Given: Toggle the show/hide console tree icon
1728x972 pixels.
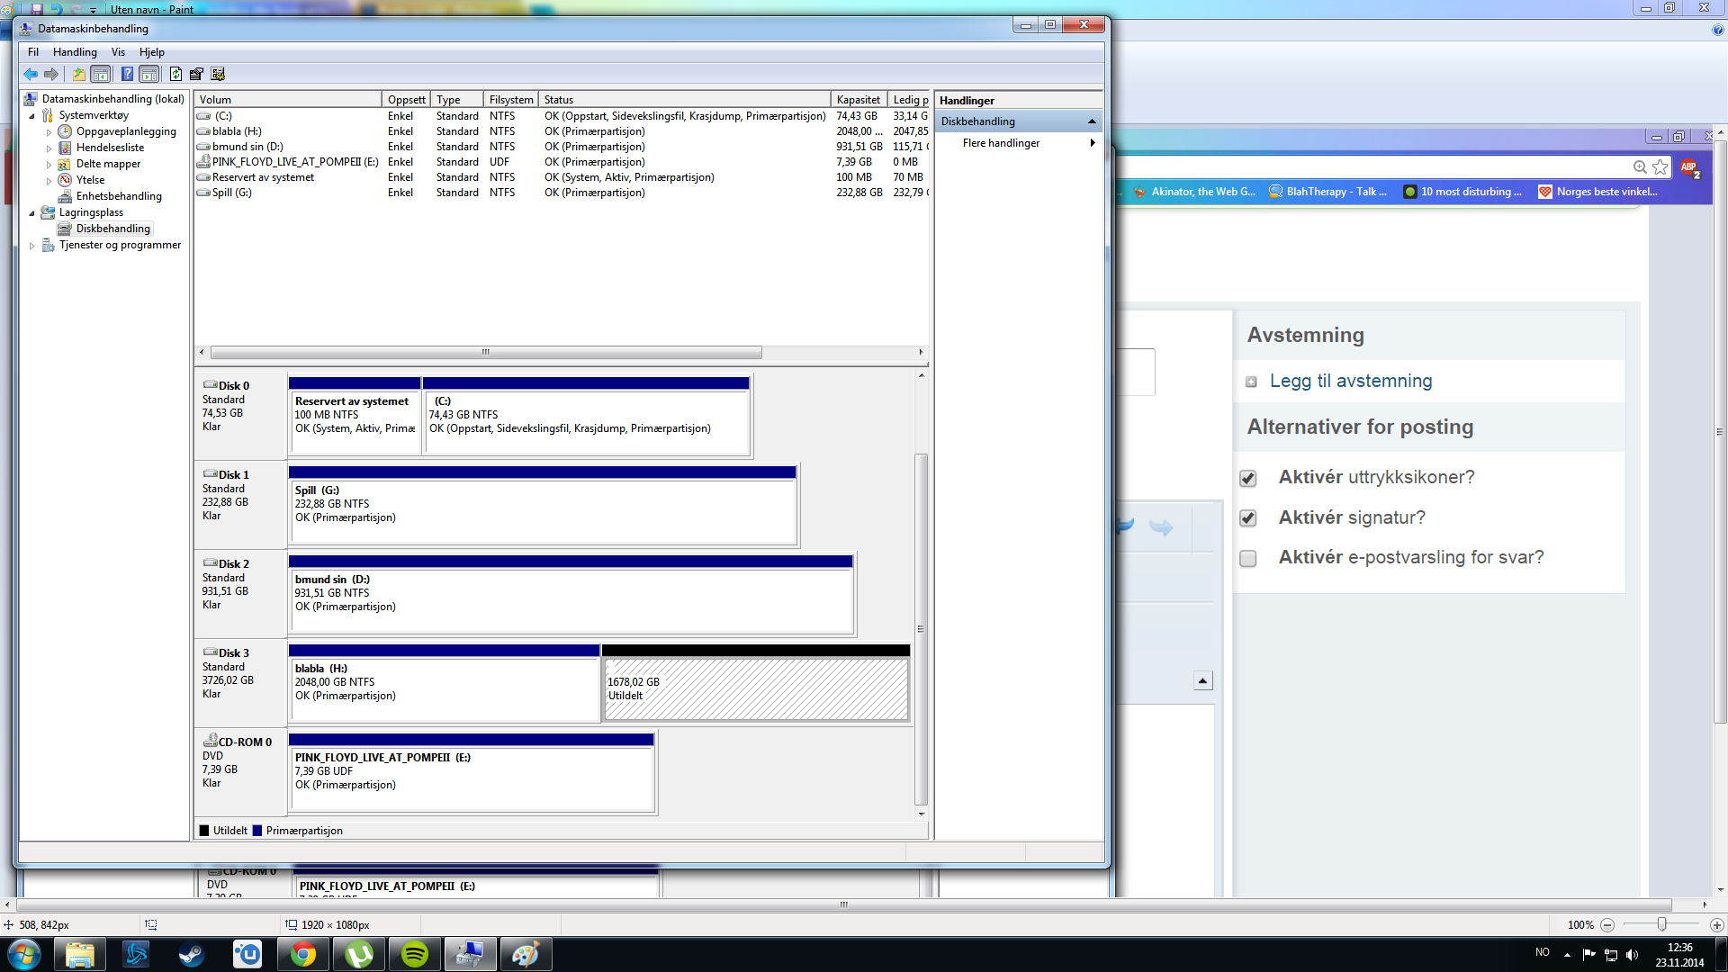Looking at the screenshot, I should coord(101,74).
